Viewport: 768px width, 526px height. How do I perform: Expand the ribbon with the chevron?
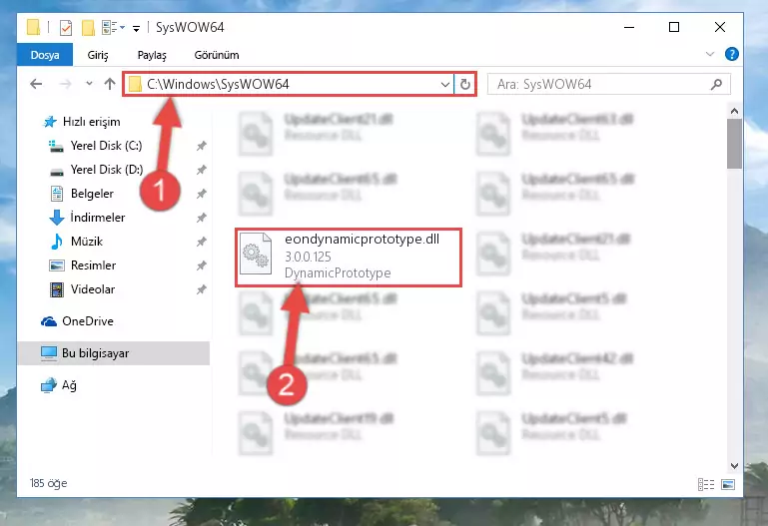click(710, 54)
